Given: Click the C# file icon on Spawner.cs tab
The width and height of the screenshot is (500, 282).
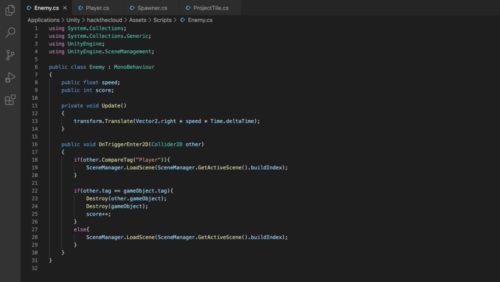Looking at the screenshot, I should (x=132, y=7).
